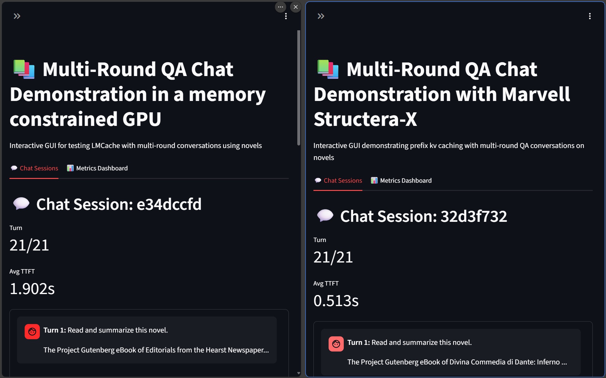Click the books icon next to the Structera-X title

328,69
